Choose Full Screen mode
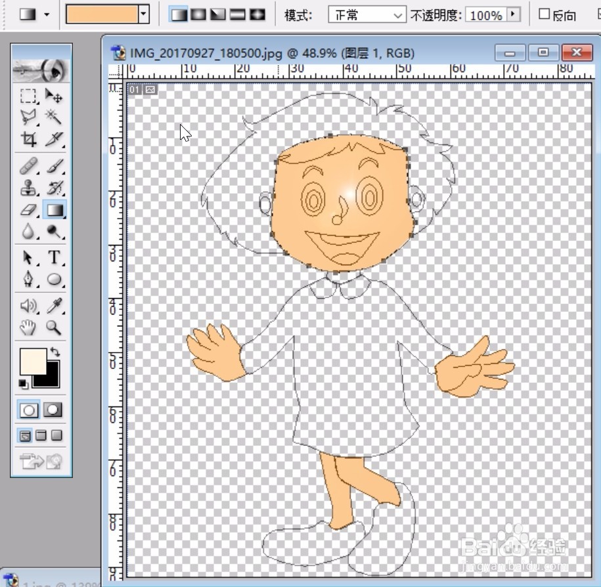 (56, 435)
